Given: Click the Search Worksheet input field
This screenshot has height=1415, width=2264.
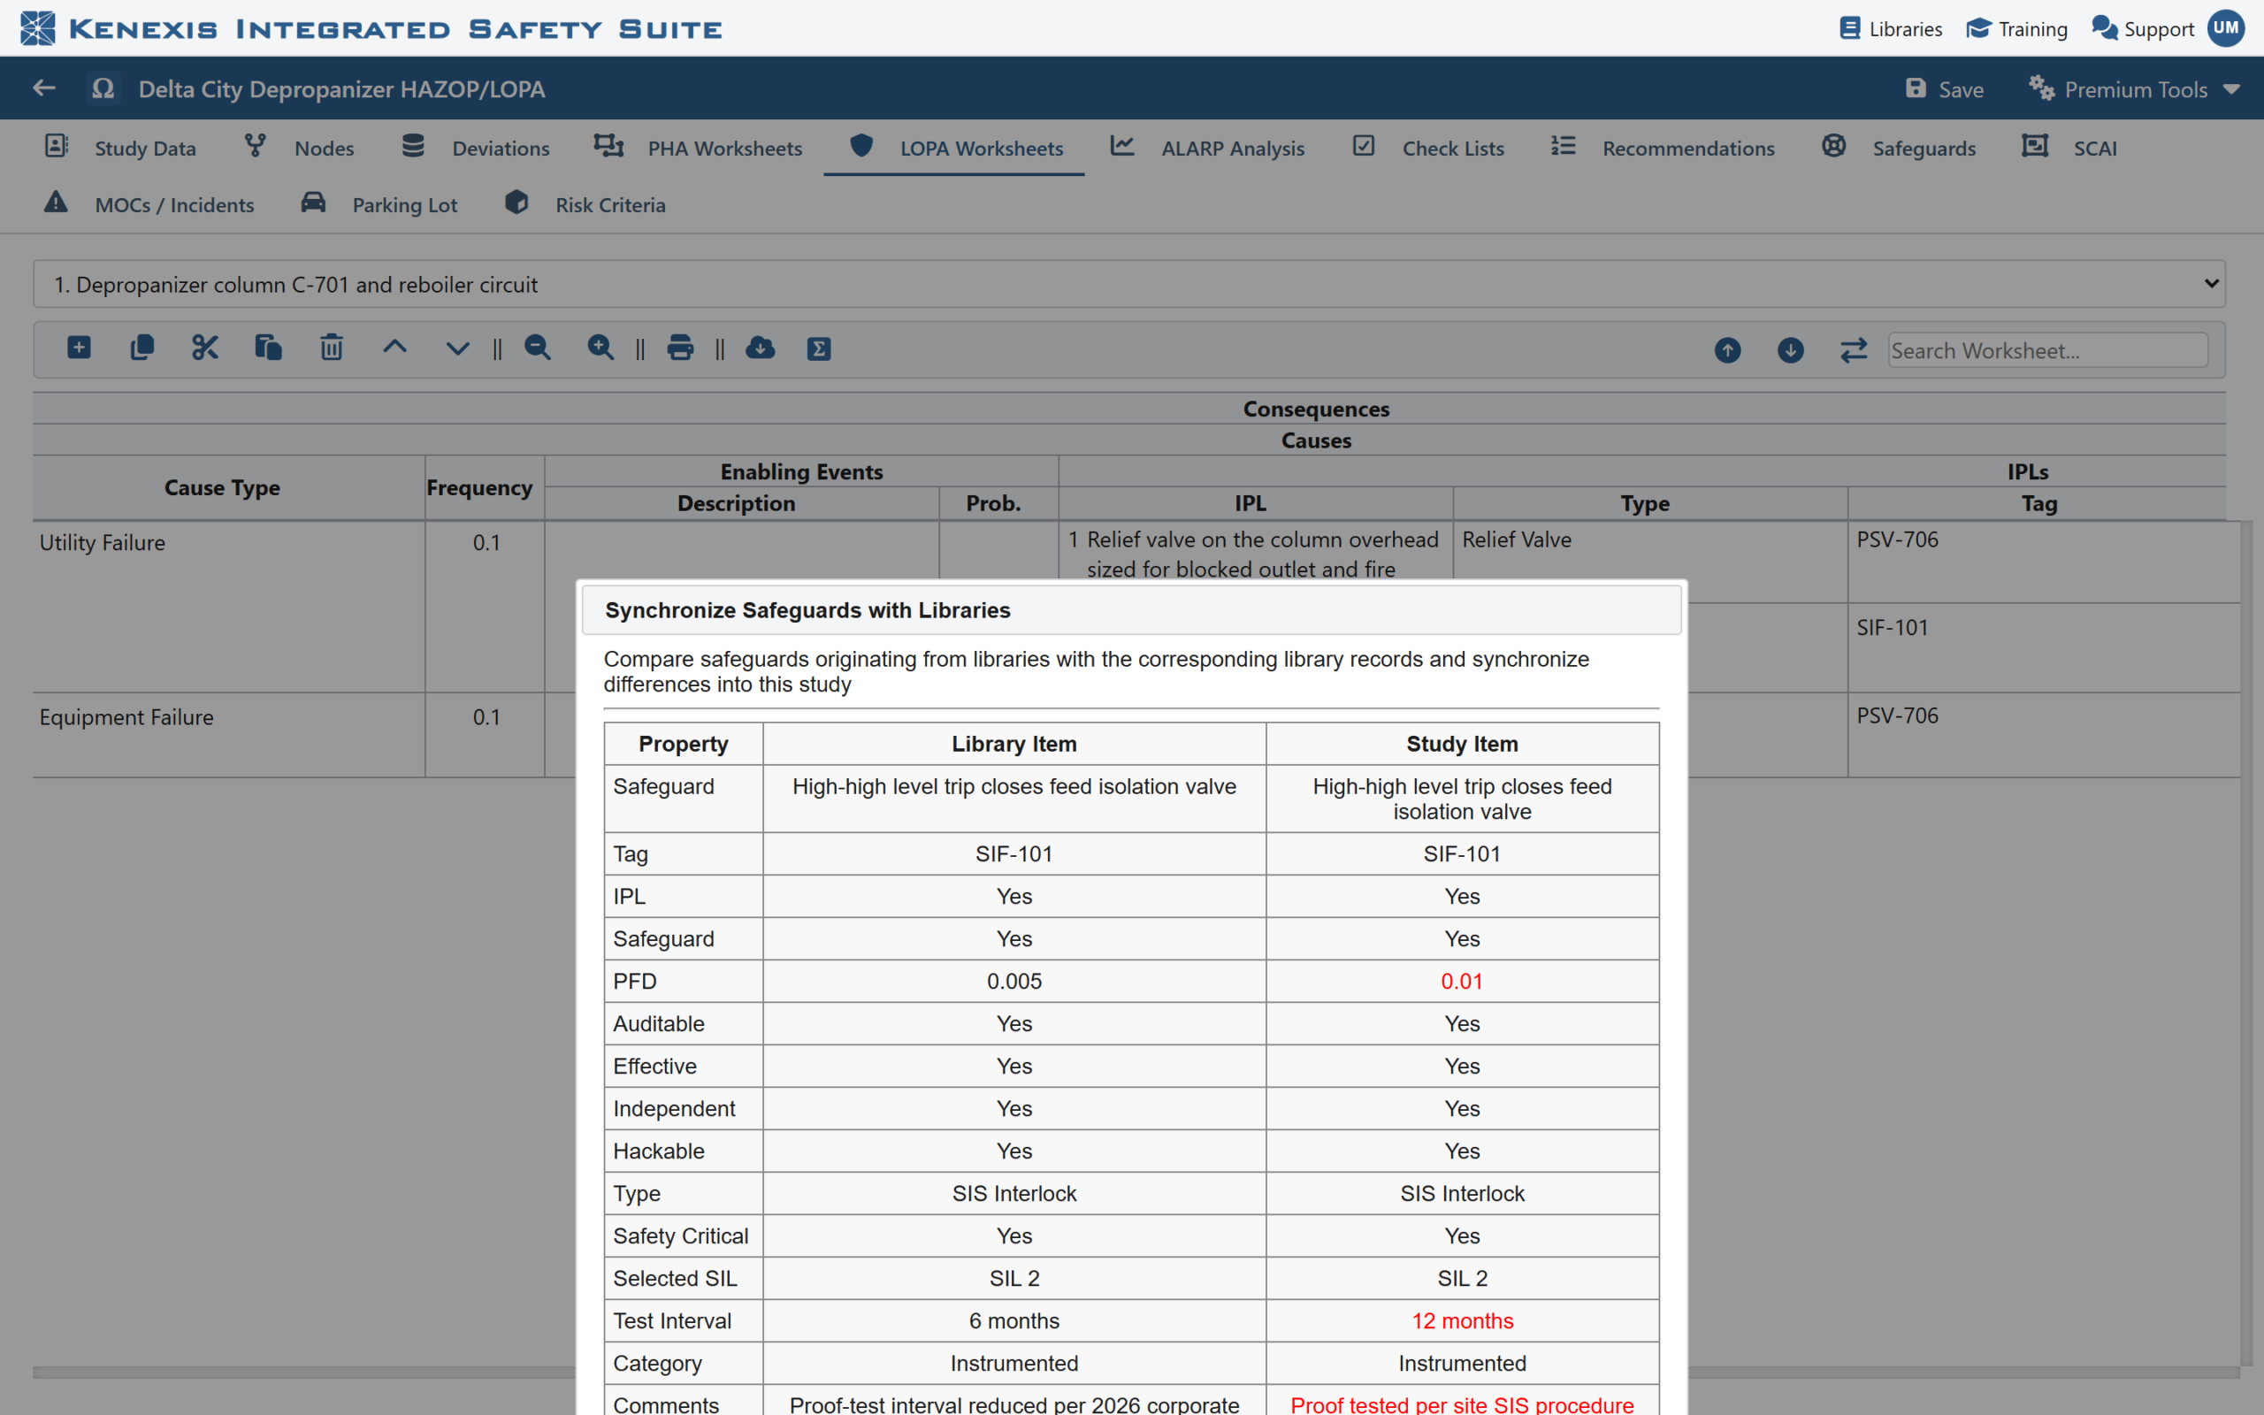Looking at the screenshot, I should [x=2048, y=350].
